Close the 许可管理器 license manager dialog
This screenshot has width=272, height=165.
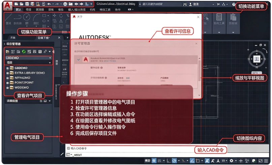(x=196, y=44)
